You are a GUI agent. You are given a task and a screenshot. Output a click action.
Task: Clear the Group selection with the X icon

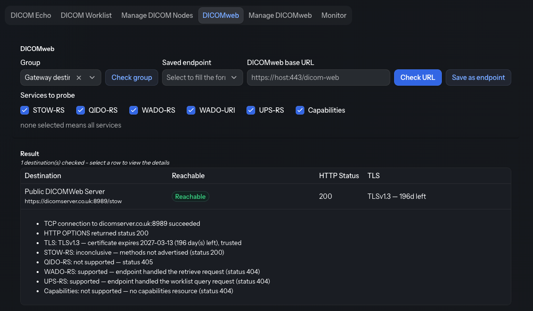coord(79,78)
